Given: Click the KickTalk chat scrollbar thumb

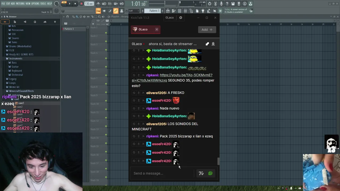Looking at the screenshot, I should pos(218,161).
